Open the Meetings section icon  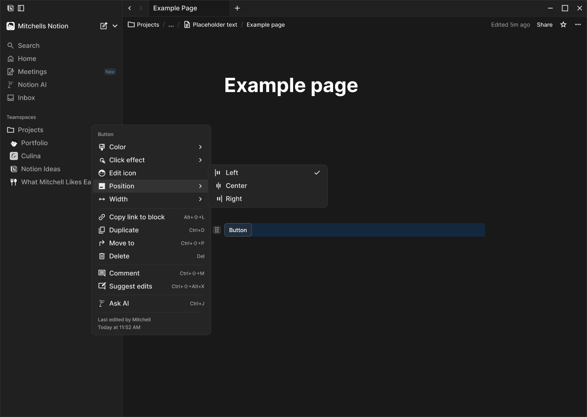pyautogui.click(x=11, y=72)
